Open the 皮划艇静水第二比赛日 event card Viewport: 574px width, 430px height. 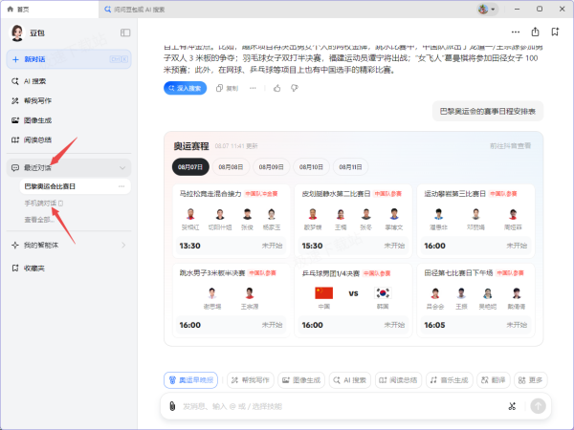click(353, 222)
